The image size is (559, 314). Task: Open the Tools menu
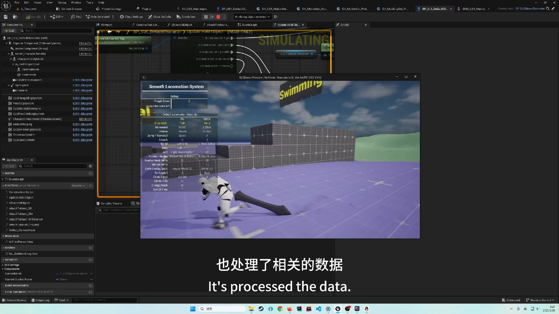click(x=90, y=2)
